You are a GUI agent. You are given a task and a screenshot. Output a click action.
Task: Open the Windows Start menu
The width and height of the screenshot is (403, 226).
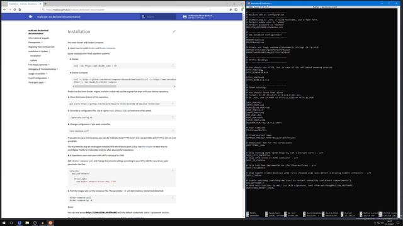pos(4,223)
